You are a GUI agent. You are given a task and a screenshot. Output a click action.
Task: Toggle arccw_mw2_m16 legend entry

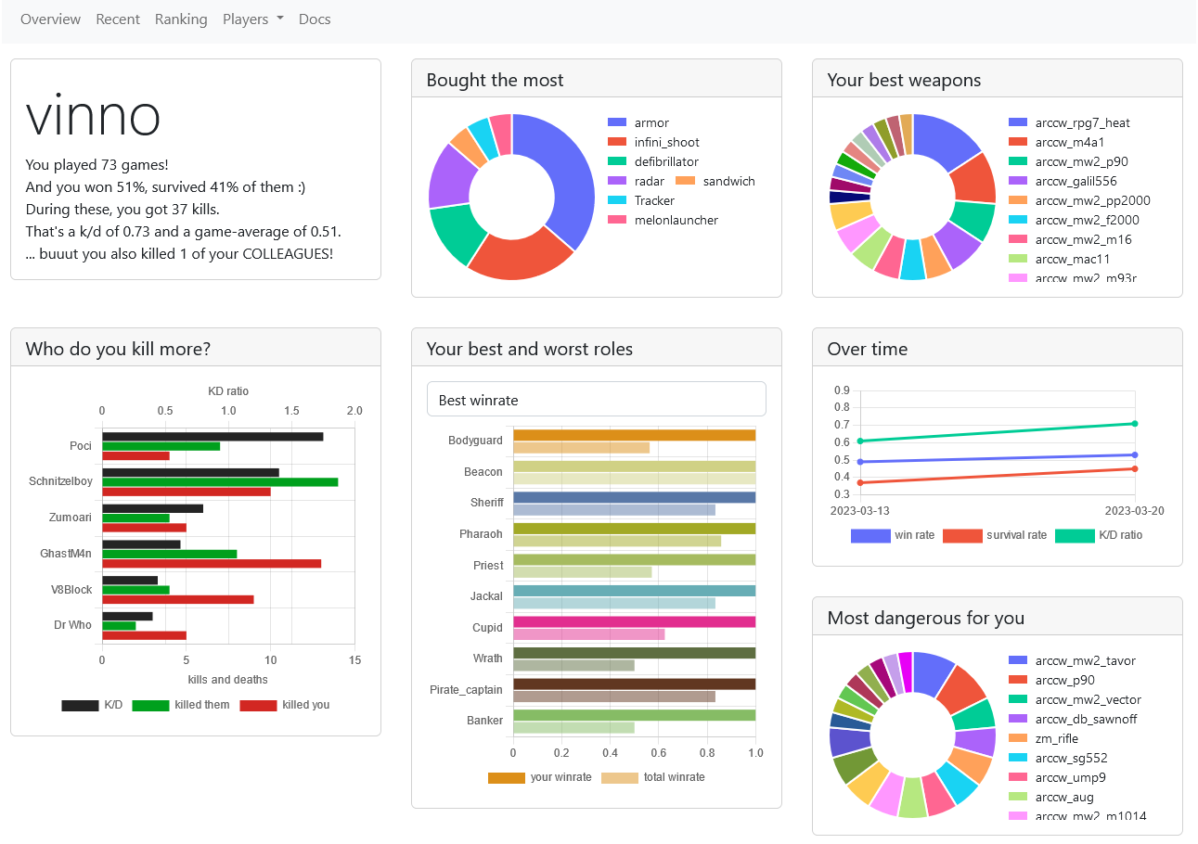(1070, 240)
